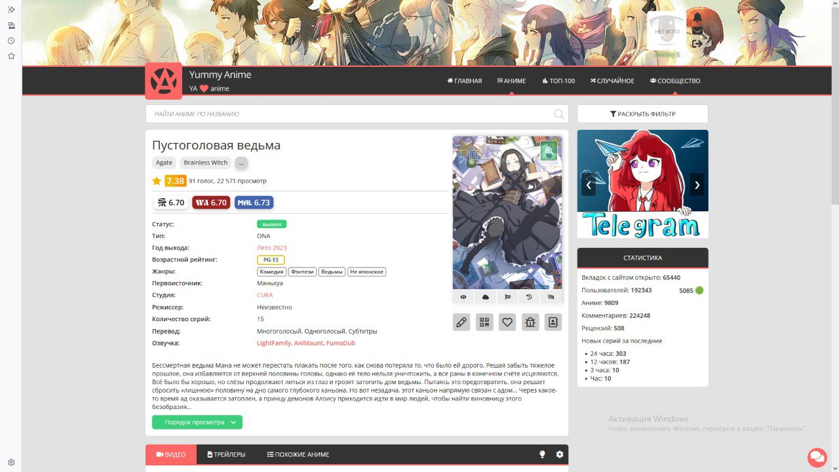Image resolution: width=839 pixels, height=472 pixels.
Task: Open the QR code button
Action: 484,322
